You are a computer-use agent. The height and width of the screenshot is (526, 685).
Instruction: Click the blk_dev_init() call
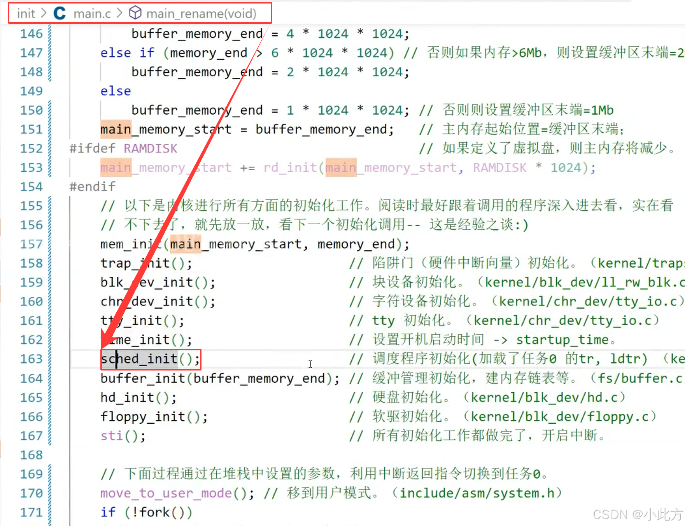158,282
